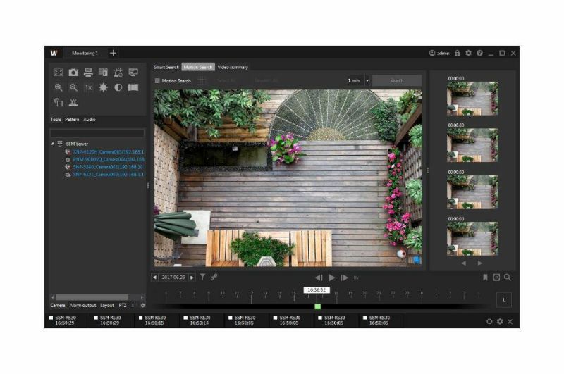Open the filter funnel icon near date
This screenshot has width=564, height=374.
click(x=203, y=277)
